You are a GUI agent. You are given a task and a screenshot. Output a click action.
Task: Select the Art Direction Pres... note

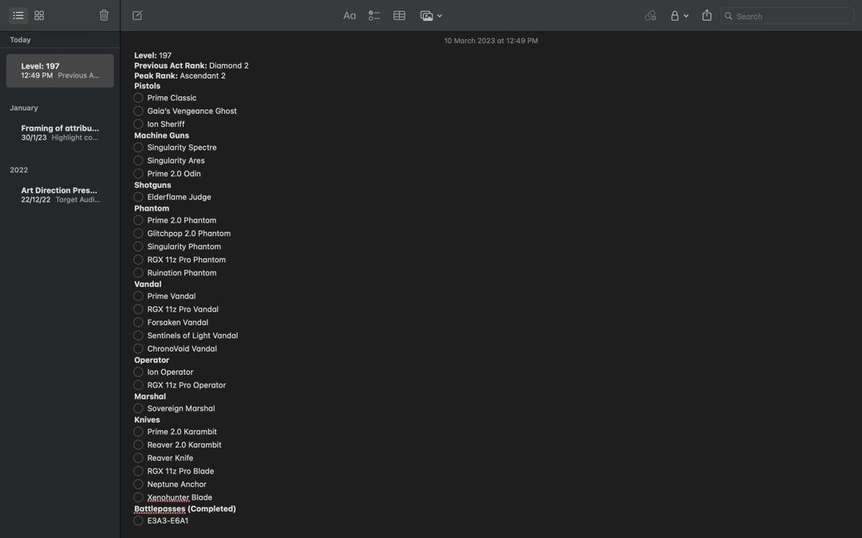60,194
